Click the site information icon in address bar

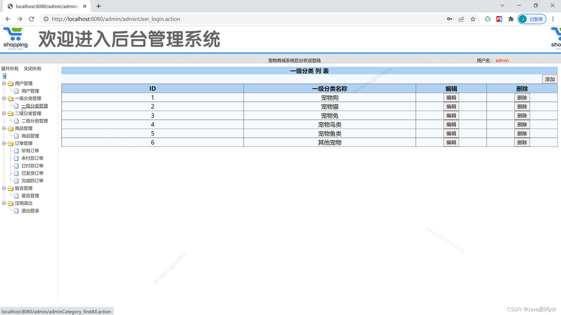click(x=46, y=19)
